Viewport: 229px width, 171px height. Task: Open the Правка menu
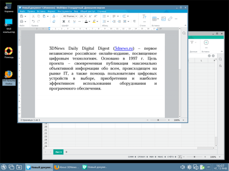pos(31,11)
